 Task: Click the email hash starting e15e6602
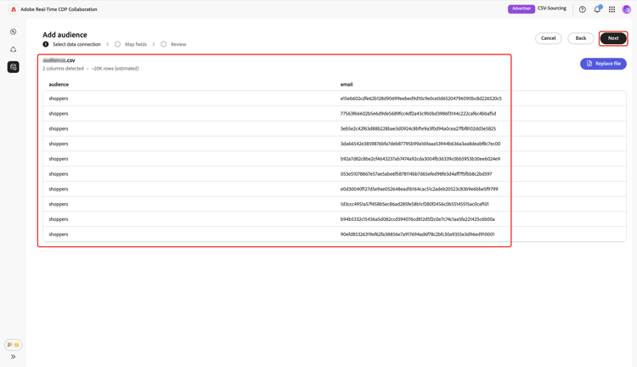click(x=421, y=99)
